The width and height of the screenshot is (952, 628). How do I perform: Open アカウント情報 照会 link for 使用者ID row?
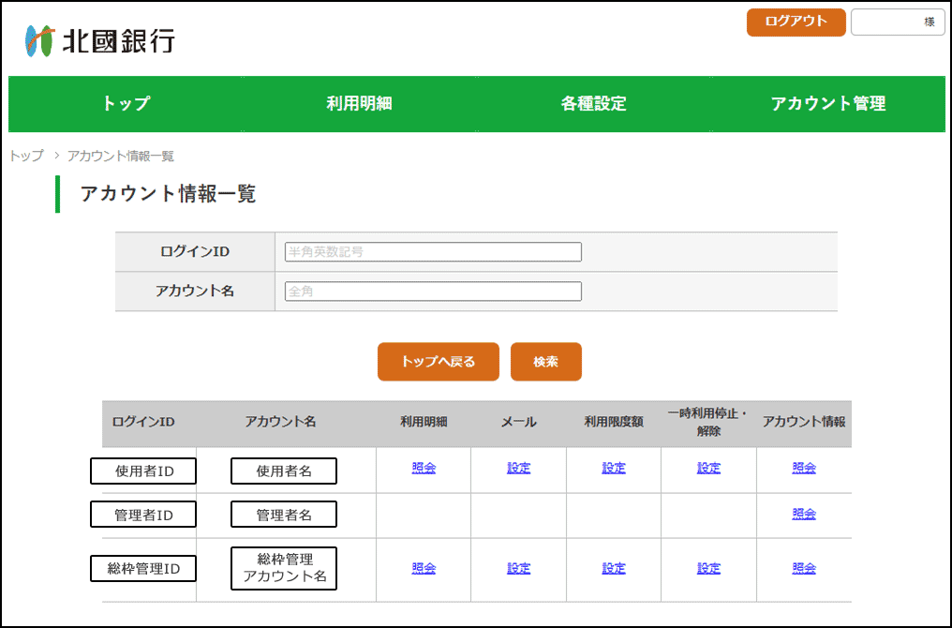click(x=804, y=468)
